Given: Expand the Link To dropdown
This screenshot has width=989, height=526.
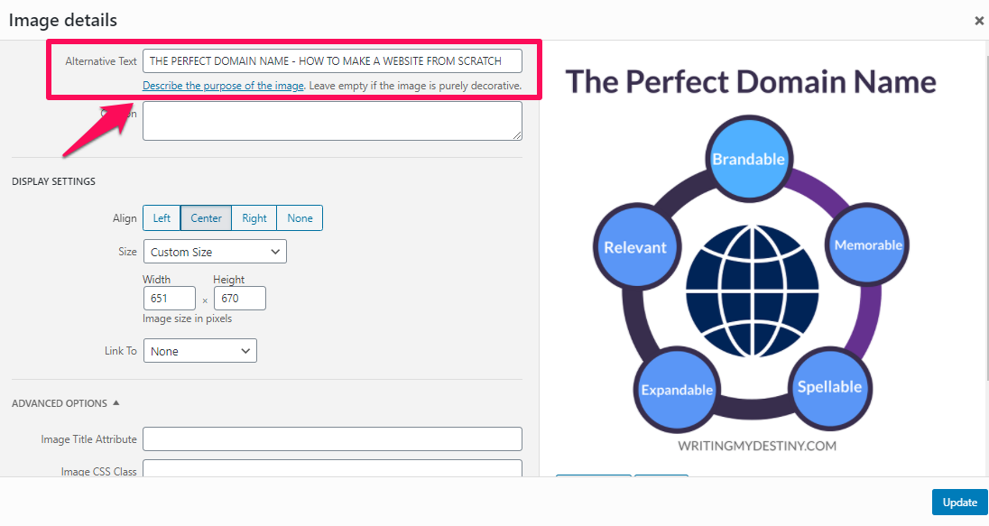Looking at the screenshot, I should click(200, 351).
